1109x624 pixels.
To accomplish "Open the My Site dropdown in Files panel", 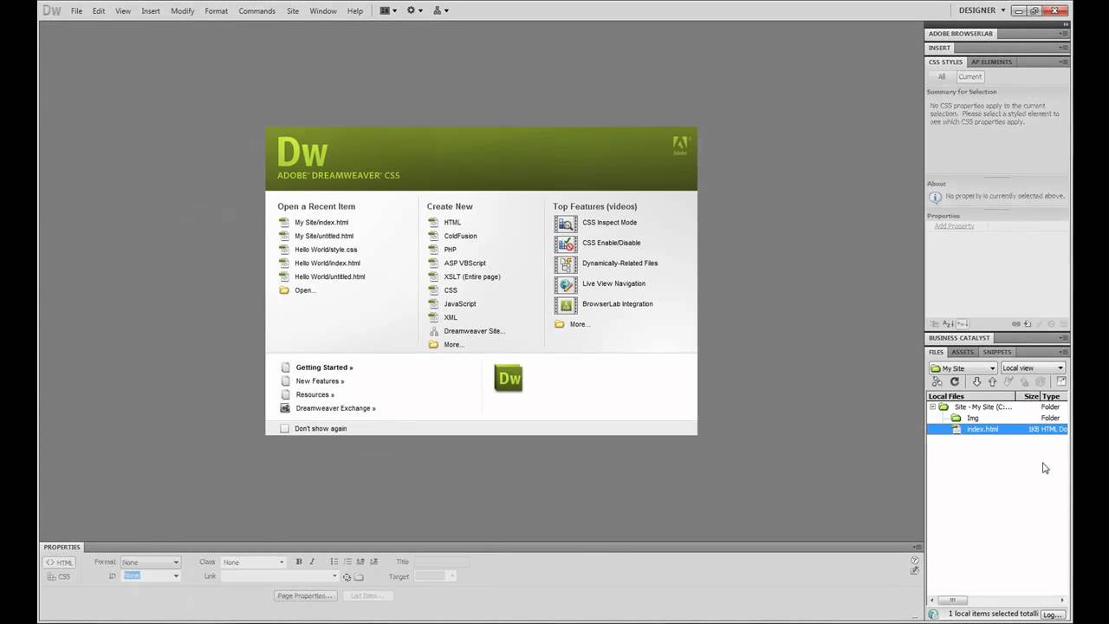I will coord(962,367).
